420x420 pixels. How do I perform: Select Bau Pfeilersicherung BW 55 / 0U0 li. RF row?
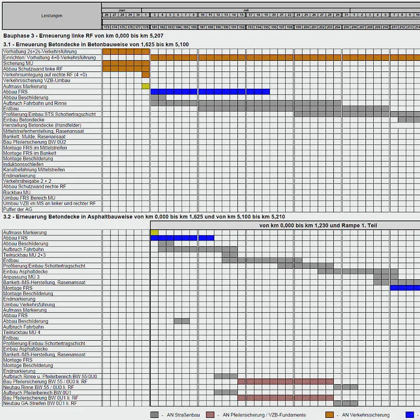point(52,382)
